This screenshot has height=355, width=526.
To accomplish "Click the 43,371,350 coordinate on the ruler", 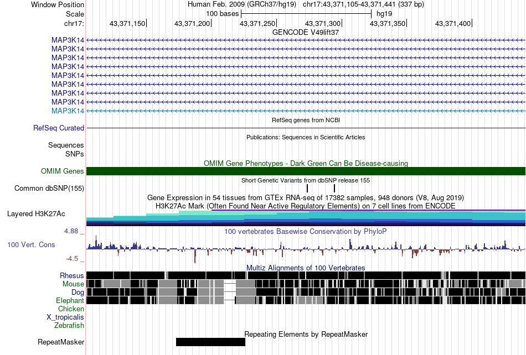I will 388,23.
